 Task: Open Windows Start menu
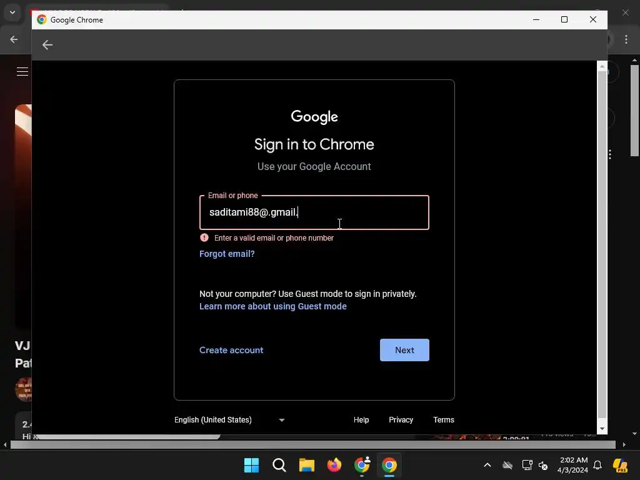point(251,465)
